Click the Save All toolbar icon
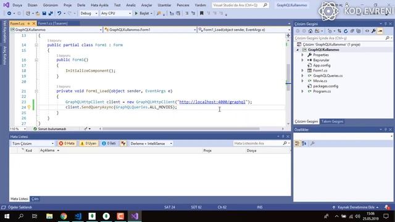This screenshot has height=222, width=395. coord(51,14)
